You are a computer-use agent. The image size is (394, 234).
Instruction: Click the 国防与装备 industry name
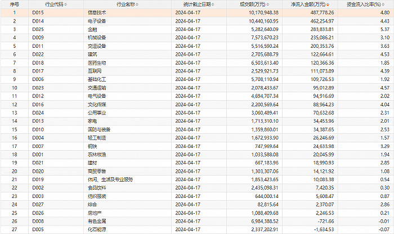tap(99, 129)
